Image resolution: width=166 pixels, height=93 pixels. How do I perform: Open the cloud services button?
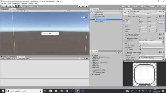coord(133,6)
